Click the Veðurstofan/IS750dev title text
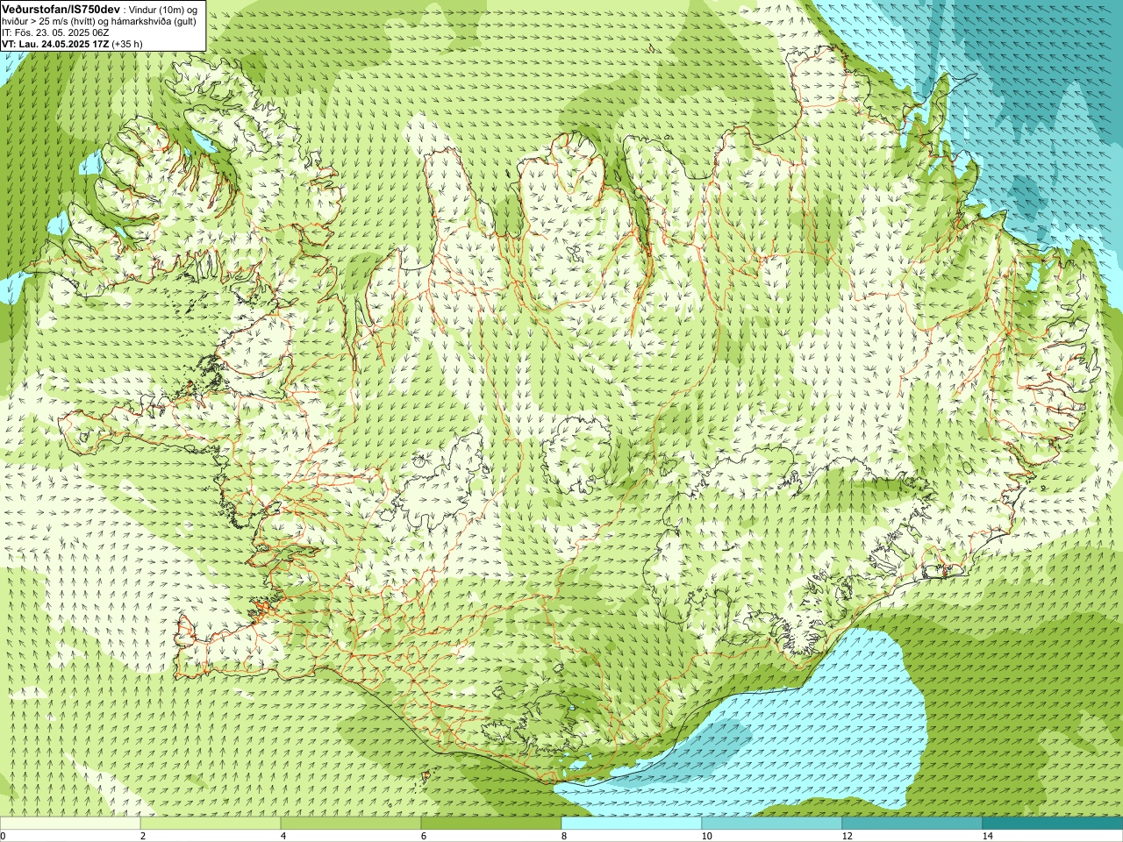Viewport: 1123px width, 842px height. [61, 8]
